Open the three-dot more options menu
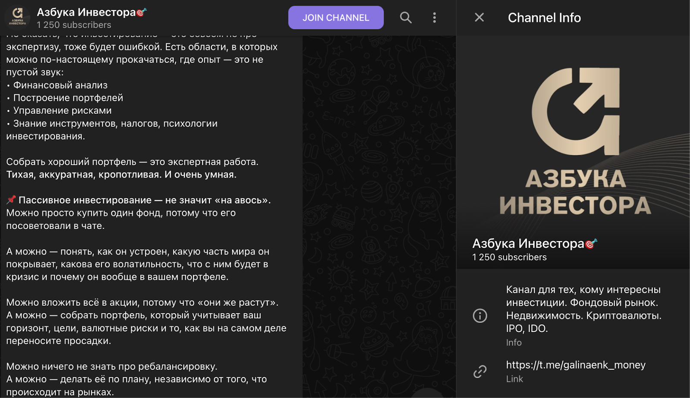This screenshot has width=690, height=398. pos(434,18)
